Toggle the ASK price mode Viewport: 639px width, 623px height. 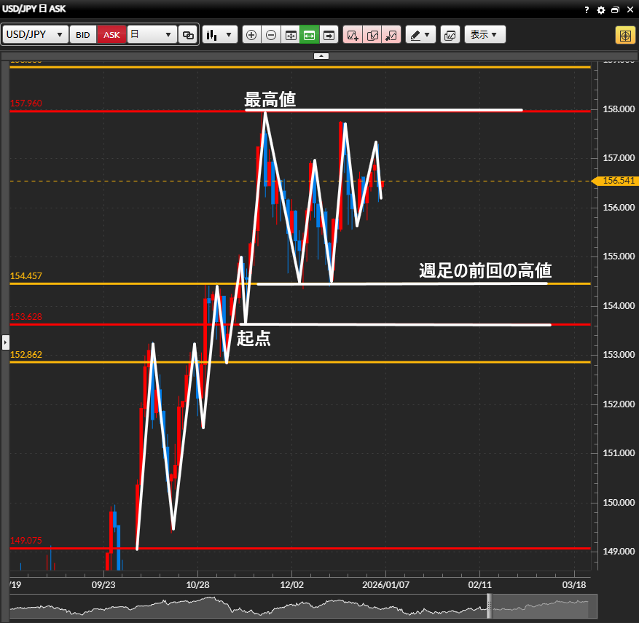111,35
